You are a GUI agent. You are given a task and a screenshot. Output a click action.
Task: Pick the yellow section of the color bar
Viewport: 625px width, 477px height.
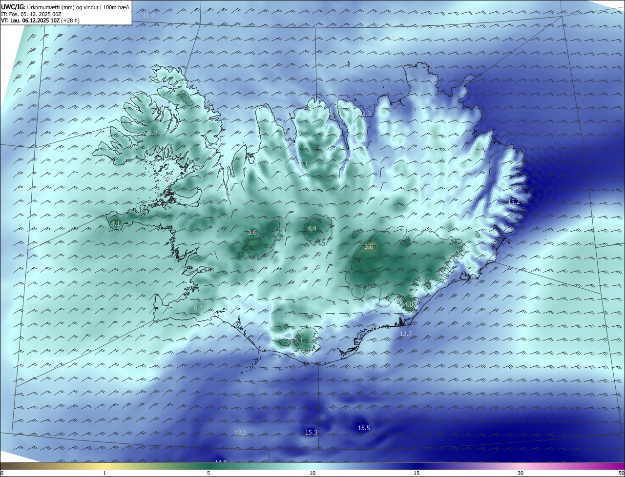tap(105, 466)
